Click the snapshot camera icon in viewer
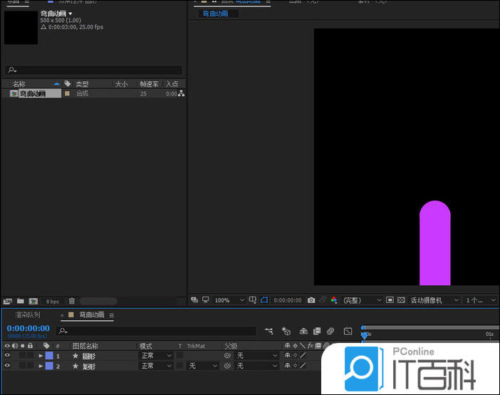This screenshot has height=395, width=500. tap(311, 300)
